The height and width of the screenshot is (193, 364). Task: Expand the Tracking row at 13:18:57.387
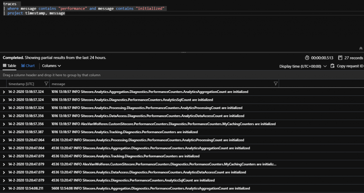(4, 132)
